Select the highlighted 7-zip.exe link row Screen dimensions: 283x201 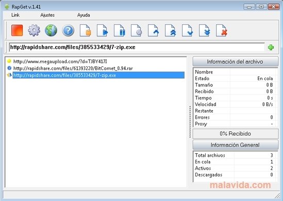click(98, 75)
